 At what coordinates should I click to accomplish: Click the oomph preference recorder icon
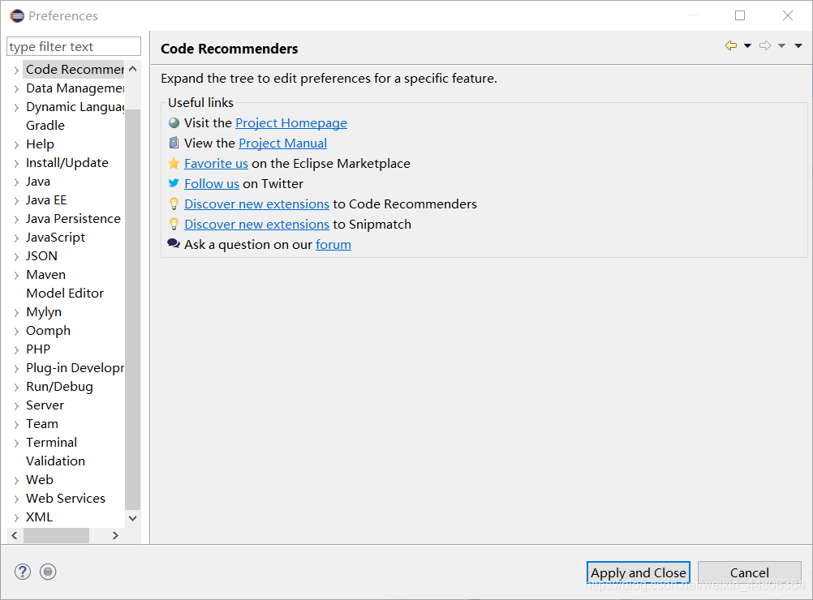(48, 572)
